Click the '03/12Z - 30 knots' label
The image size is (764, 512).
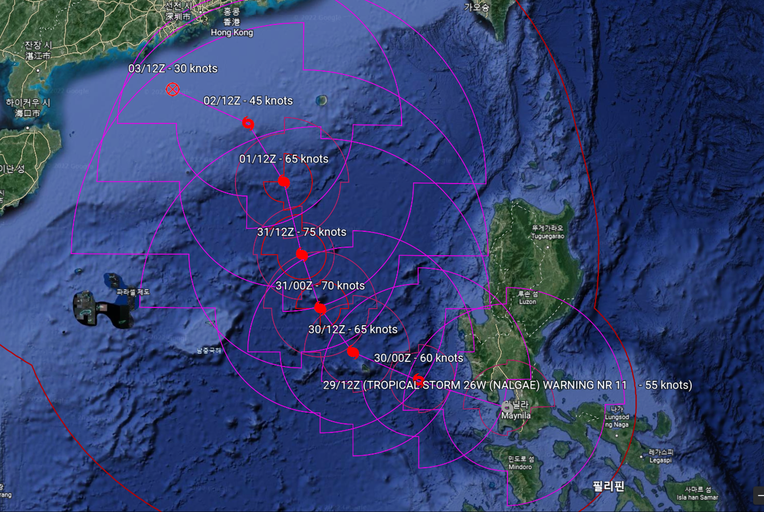(173, 68)
